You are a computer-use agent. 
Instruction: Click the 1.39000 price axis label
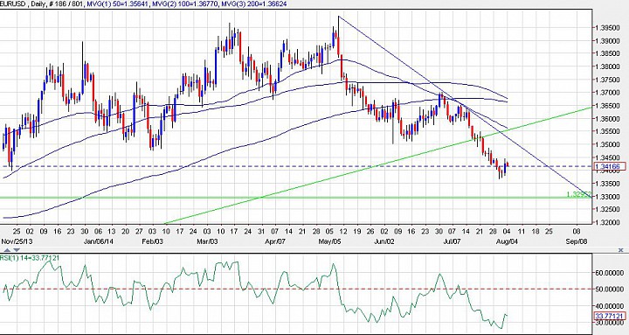pos(608,41)
